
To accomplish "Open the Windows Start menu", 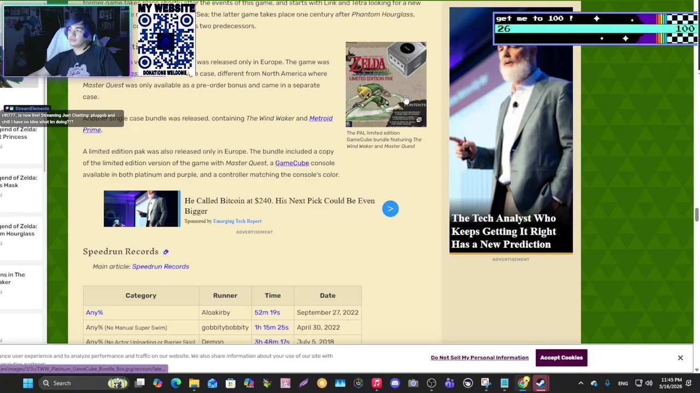I will point(27,383).
